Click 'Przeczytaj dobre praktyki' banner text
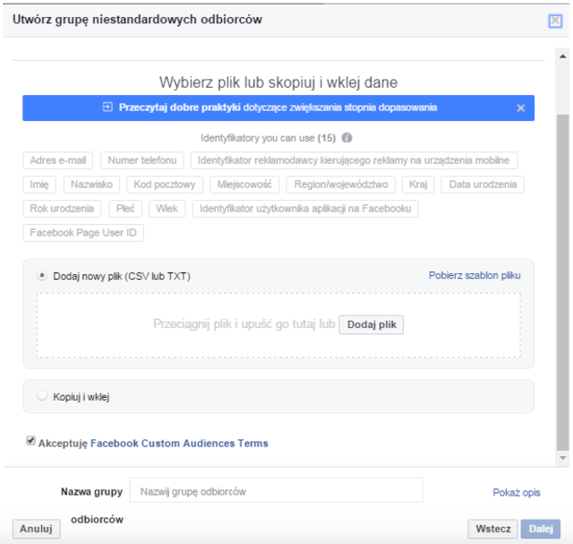 (x=170, y=108)
